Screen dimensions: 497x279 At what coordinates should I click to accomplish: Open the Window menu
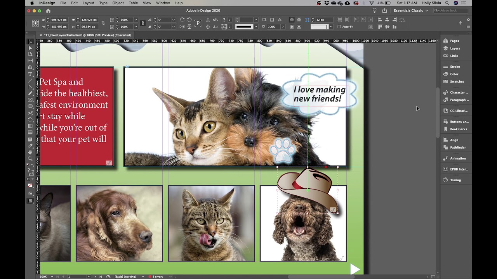point(163,3)
